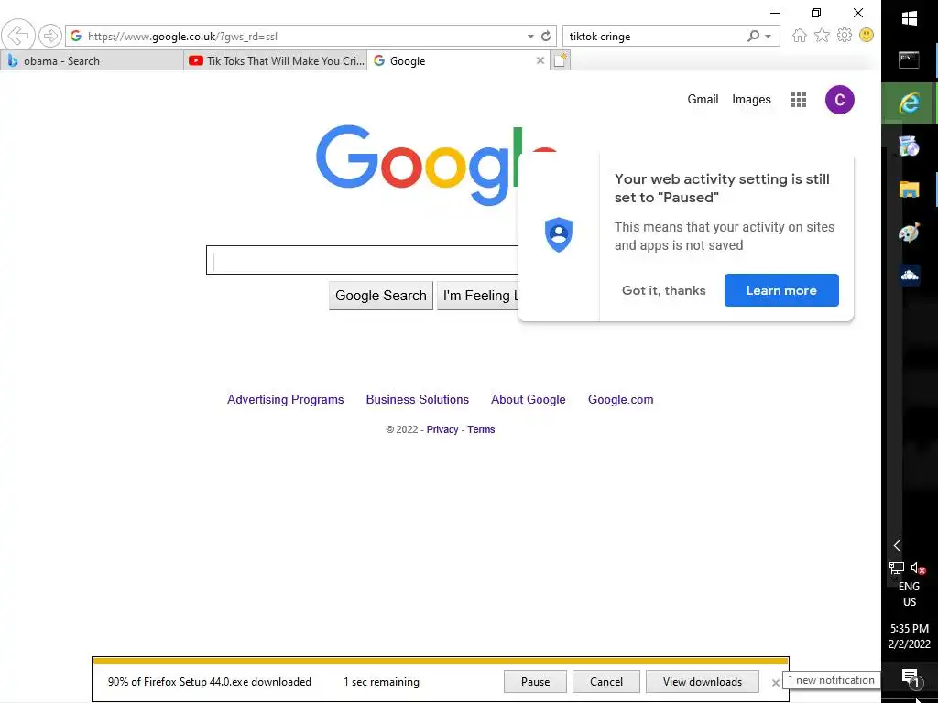The image size is (938, 703).
Task: Click inside the Google search input field
Action: click(363, 260)
